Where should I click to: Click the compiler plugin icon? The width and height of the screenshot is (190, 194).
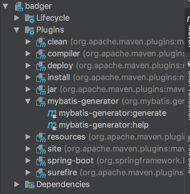tap(41, 54)
